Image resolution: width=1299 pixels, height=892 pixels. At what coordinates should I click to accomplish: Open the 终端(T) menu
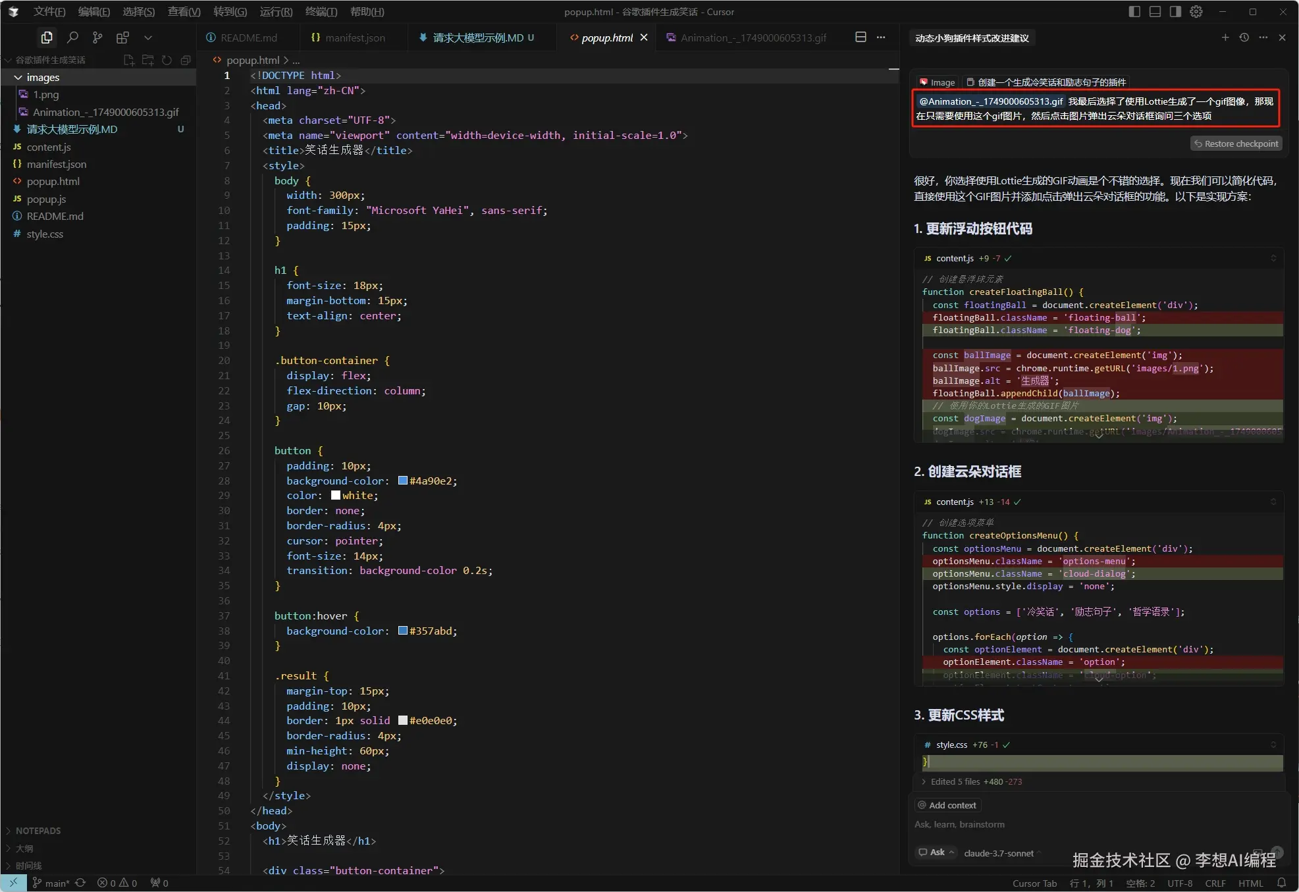tap(321, 11)
